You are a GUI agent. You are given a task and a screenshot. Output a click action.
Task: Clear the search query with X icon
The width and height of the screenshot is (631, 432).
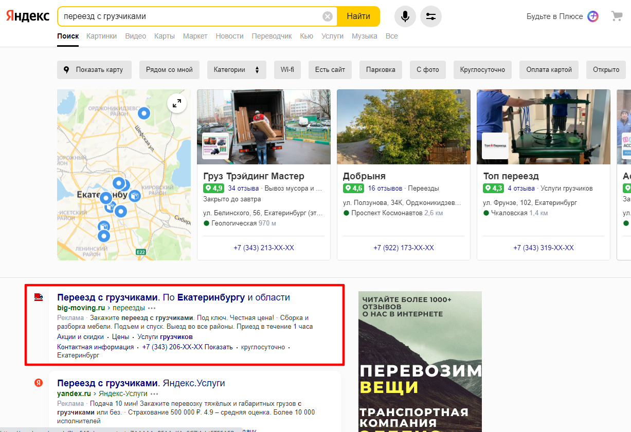click(x=328, y=16)
